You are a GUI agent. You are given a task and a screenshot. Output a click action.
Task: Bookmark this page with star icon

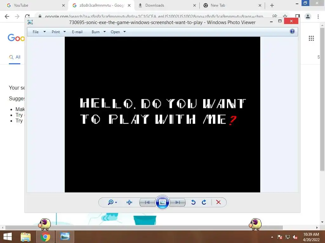pos(285,16)
